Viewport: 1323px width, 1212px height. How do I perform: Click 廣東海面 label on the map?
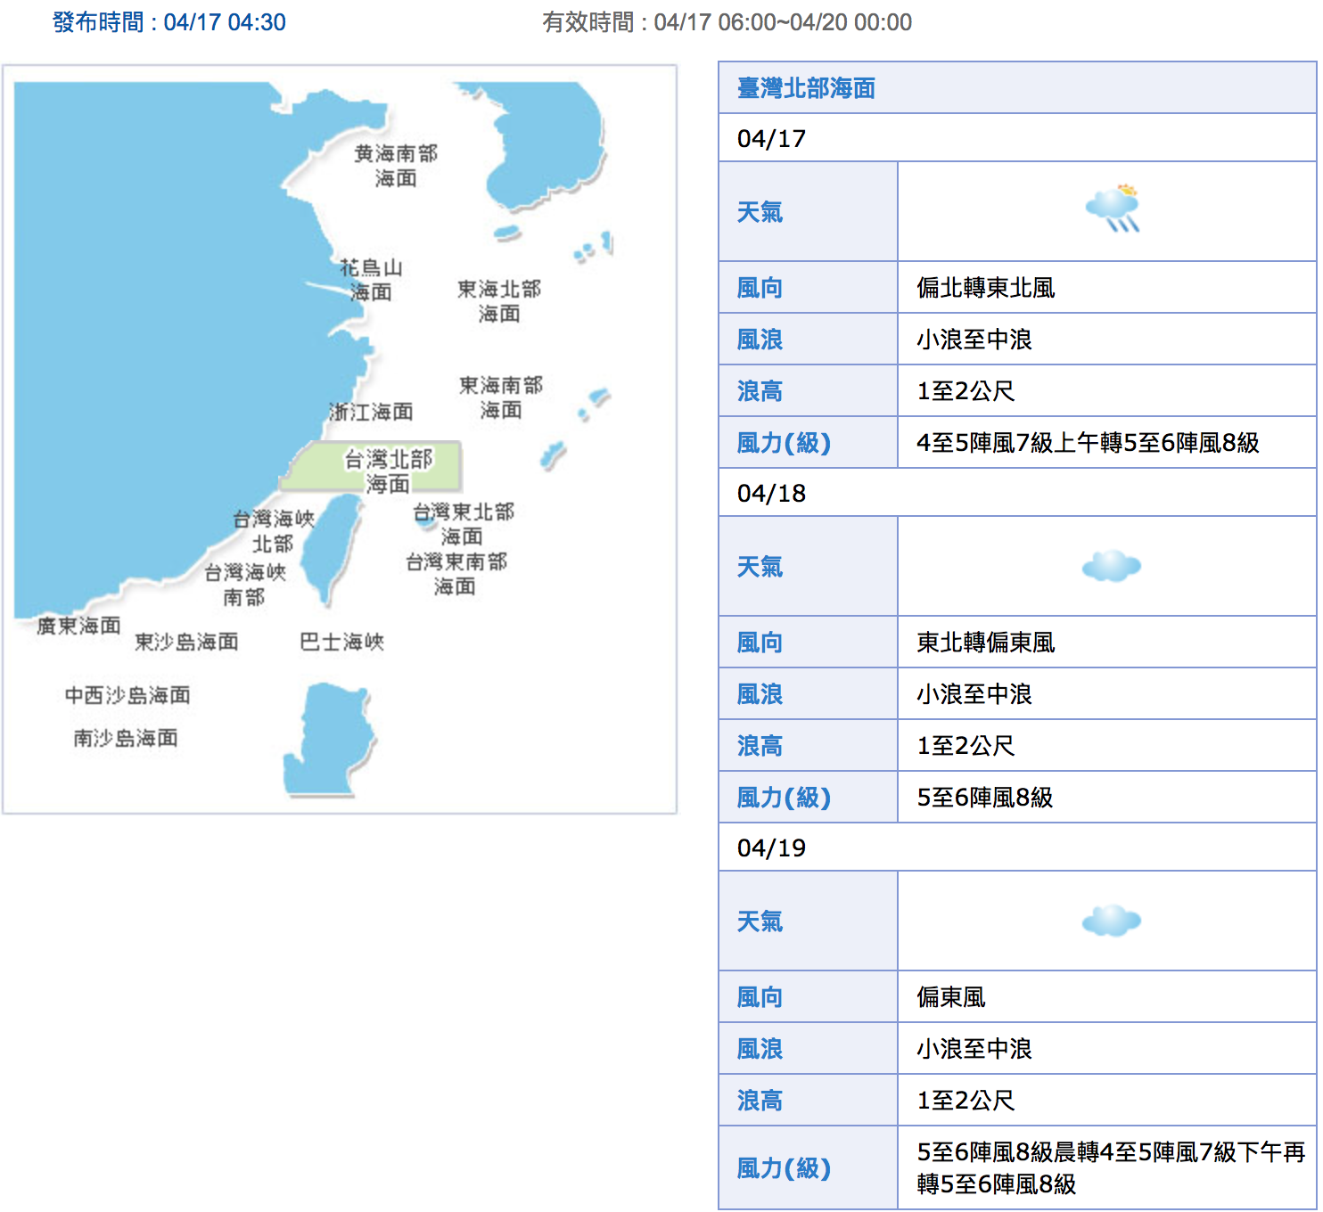[x=78, y=626]
